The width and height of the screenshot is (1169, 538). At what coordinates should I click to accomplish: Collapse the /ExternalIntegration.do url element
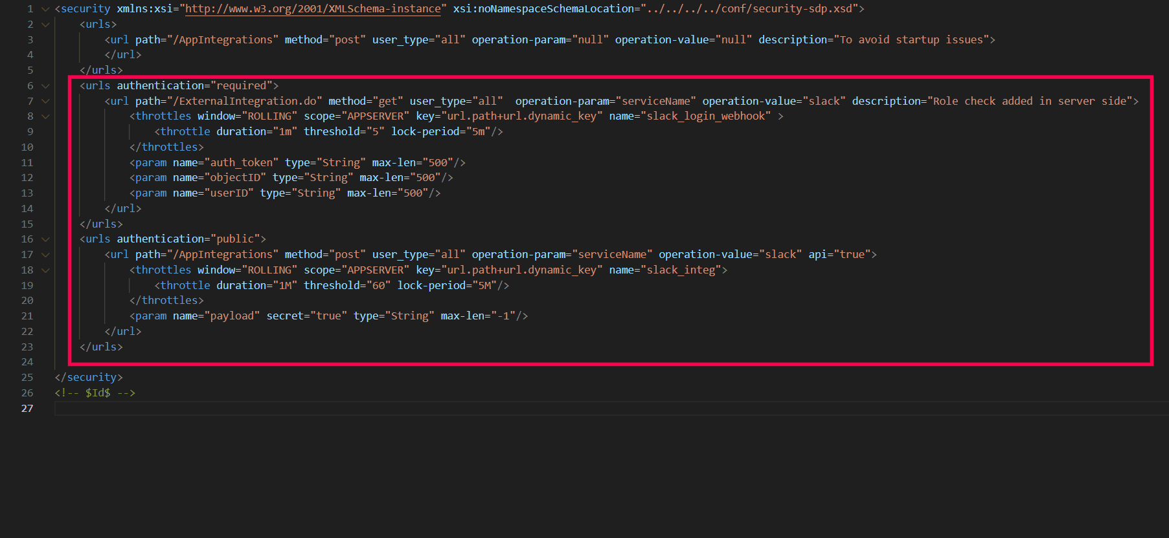click(x=45, y=102)
